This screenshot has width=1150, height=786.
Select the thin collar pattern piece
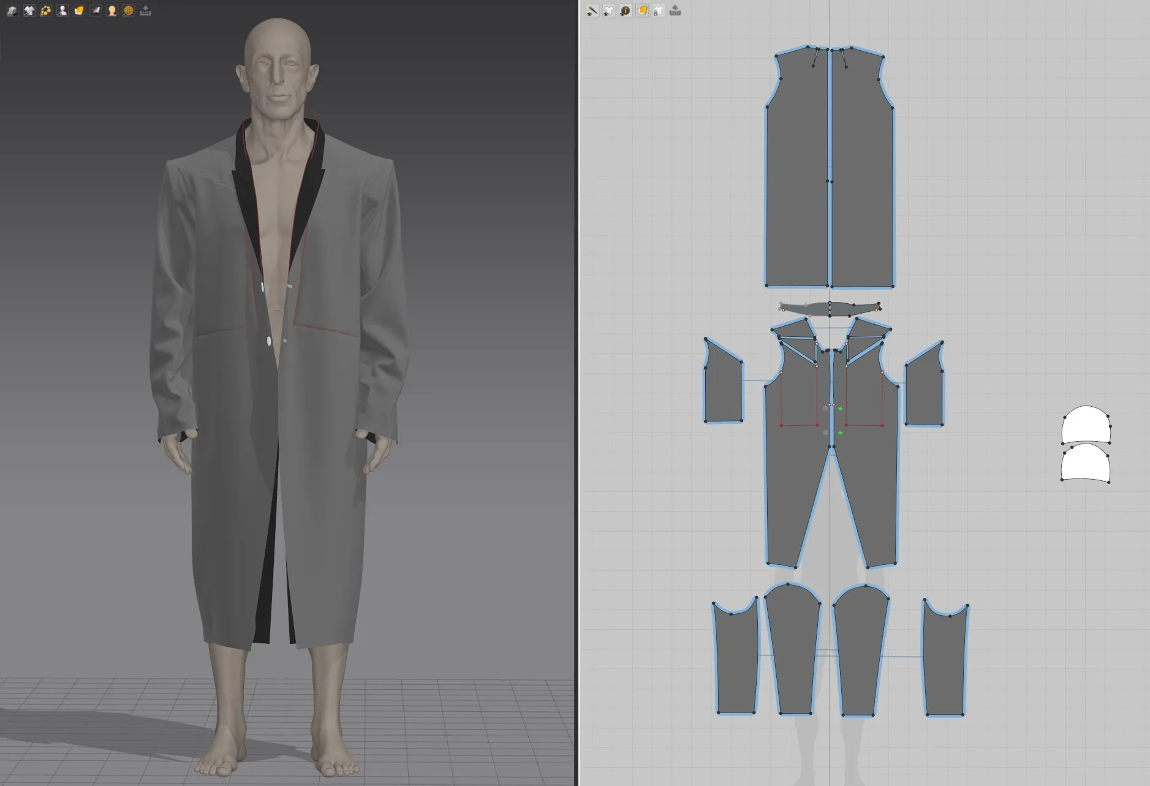(x=830, y=309)
